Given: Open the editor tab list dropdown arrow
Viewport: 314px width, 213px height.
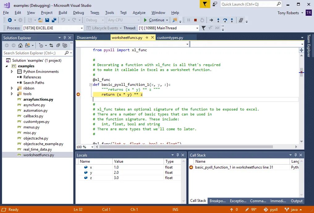Looking at the screenshot, I should 302,38.
